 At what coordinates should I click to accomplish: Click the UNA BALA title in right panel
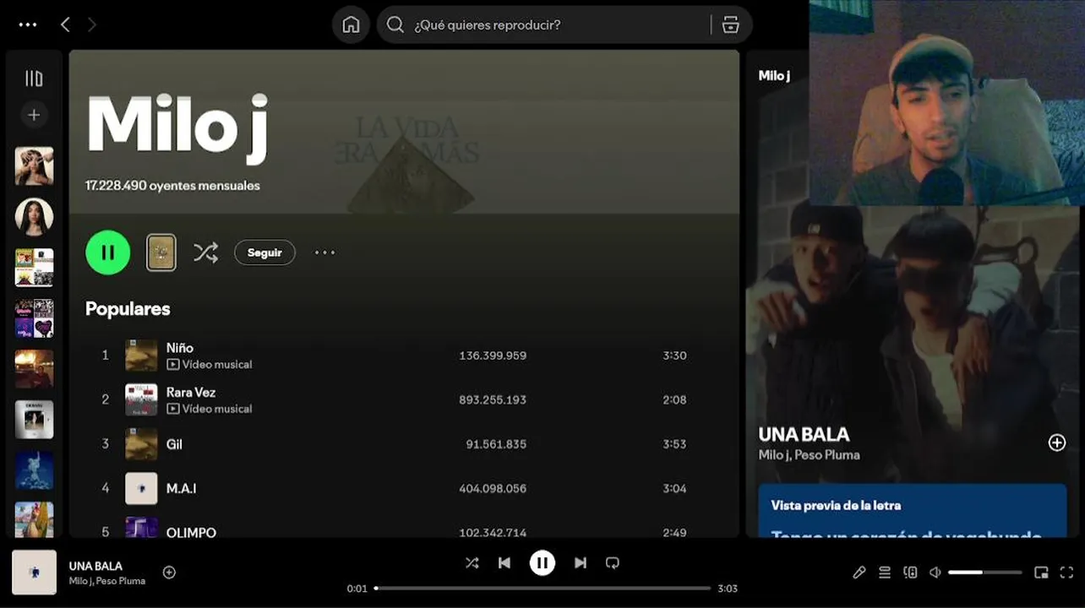pyautogui.click(x=804, y=435)
